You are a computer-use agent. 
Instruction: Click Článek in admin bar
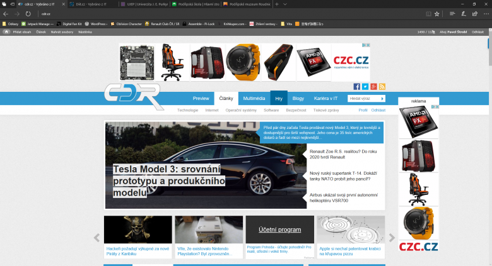(x=41, y=32)
